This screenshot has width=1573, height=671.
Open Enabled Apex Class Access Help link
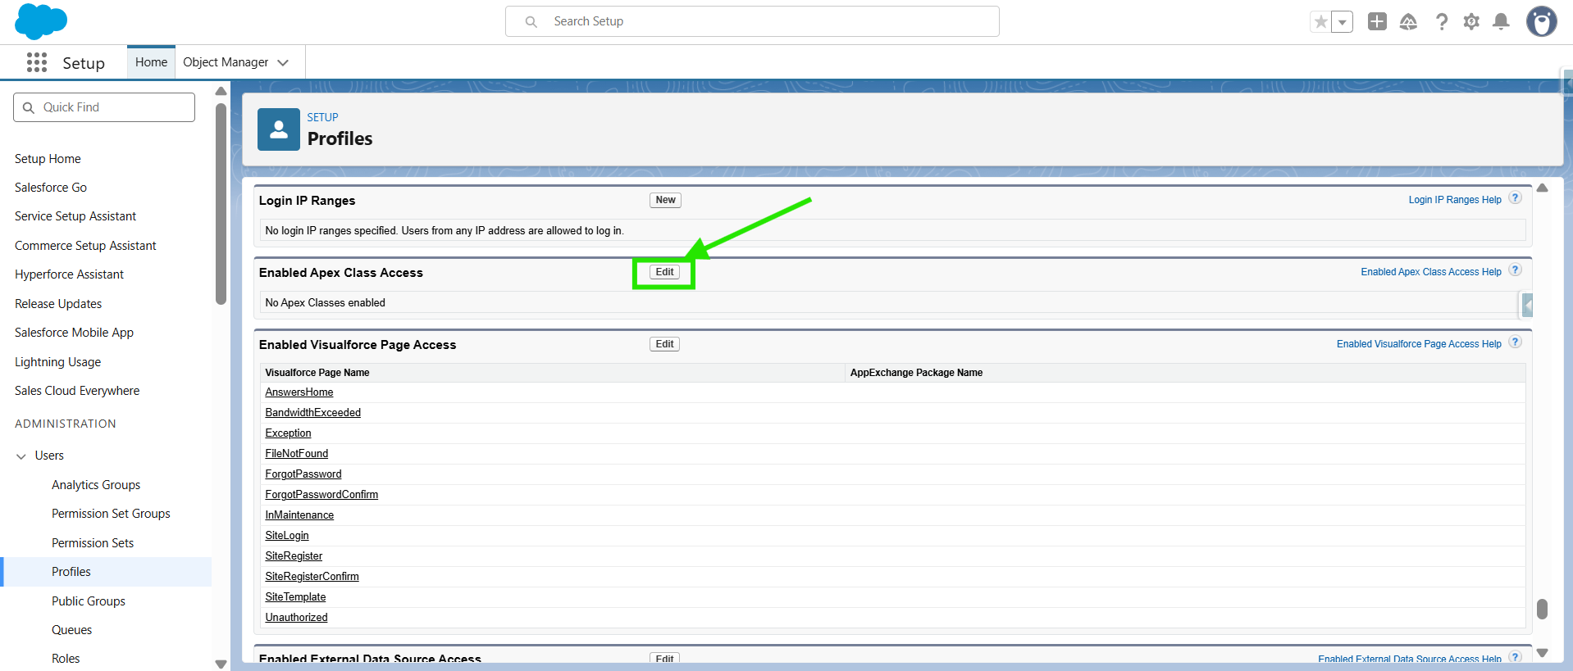1431,272
